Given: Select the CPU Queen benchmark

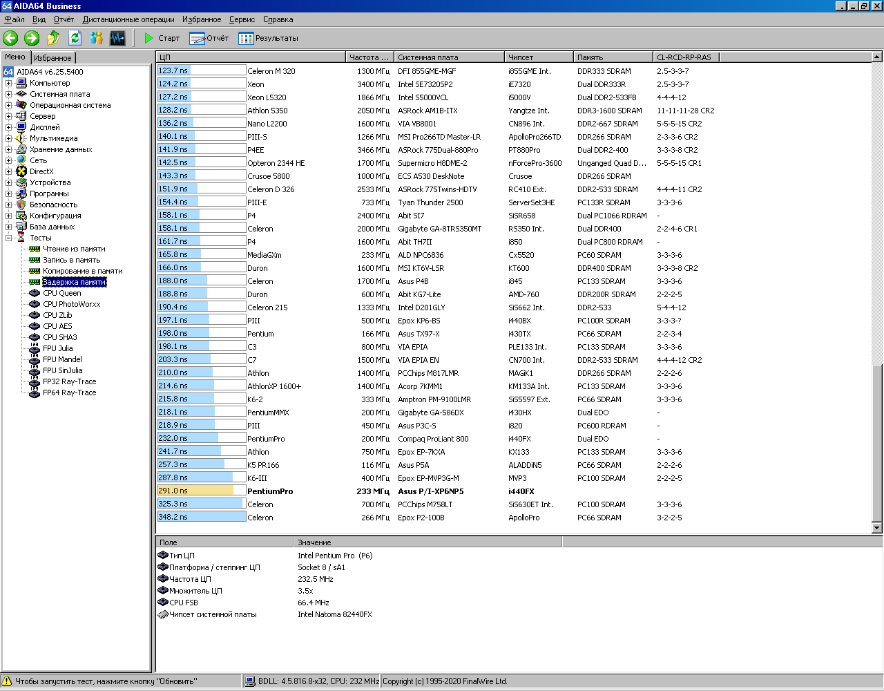Looking at the screenshot, I should click(61, 293).
